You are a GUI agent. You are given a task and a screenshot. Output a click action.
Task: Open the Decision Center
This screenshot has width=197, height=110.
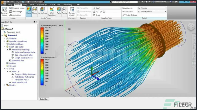(x=72, y=12)
